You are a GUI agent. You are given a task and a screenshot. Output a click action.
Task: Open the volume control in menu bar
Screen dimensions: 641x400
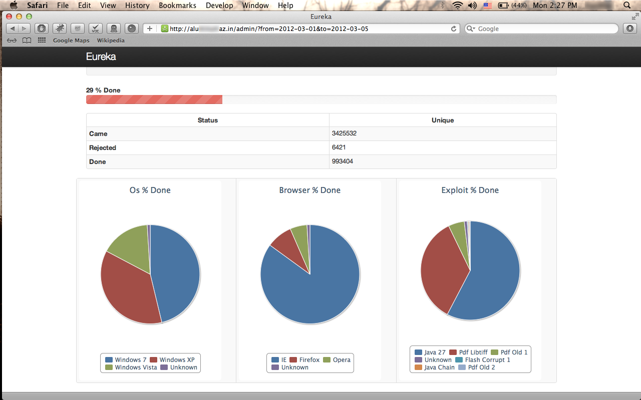point(472,5)
